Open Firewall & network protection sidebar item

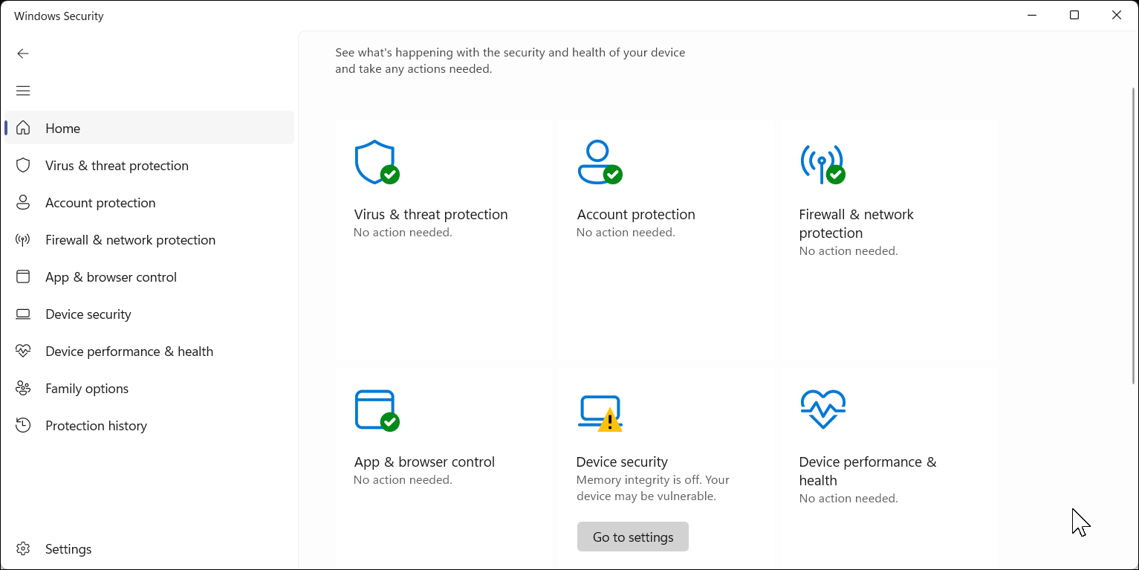[x=130, y=240]
